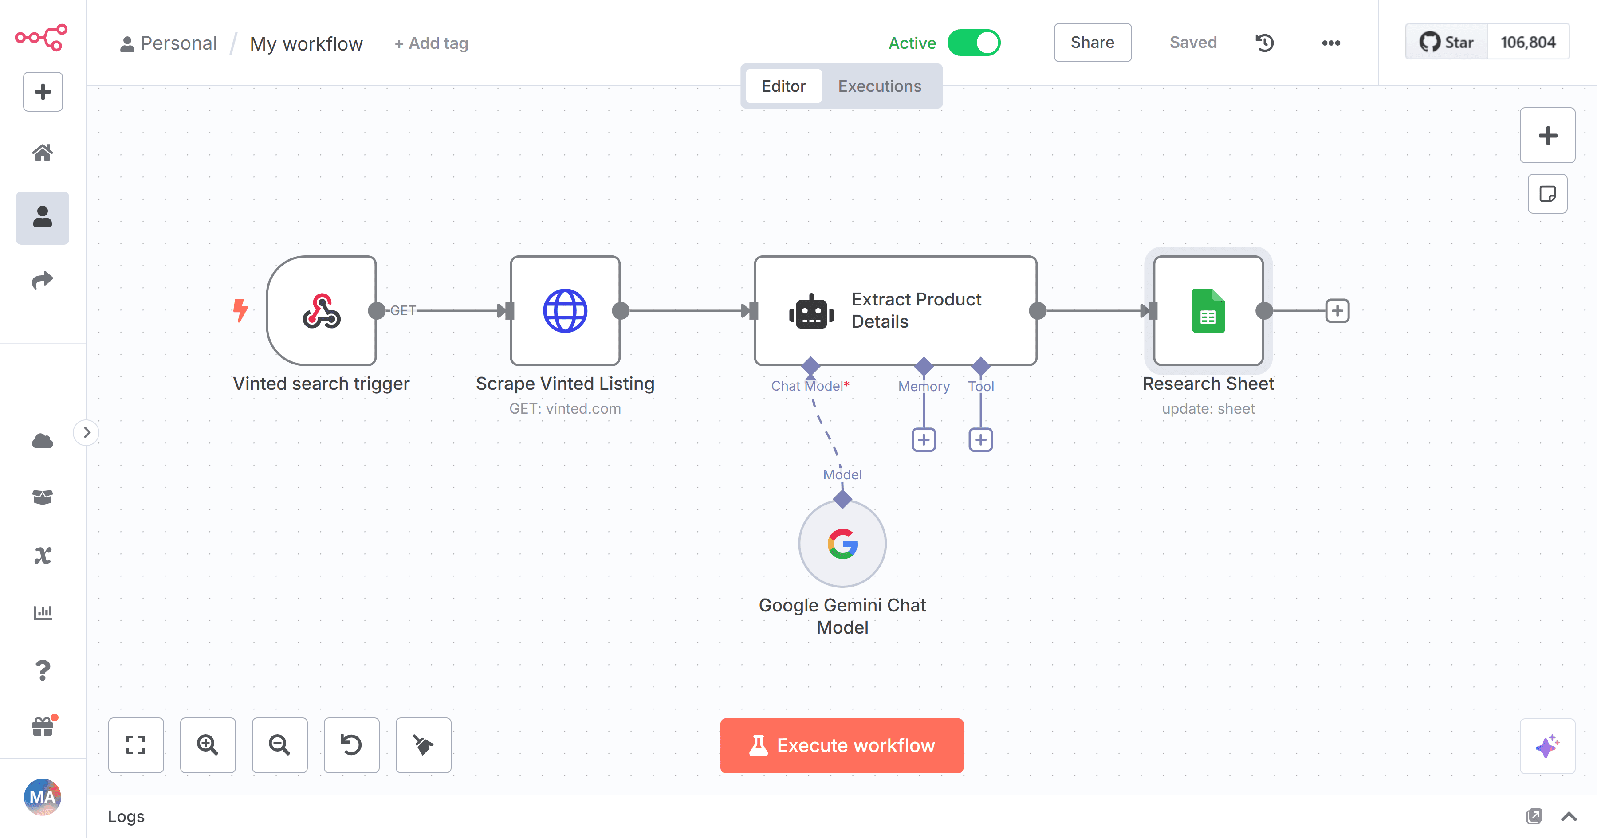Add a sticky note to canvas
This screenshot has height=838, width=1597.
[1547, 194]
